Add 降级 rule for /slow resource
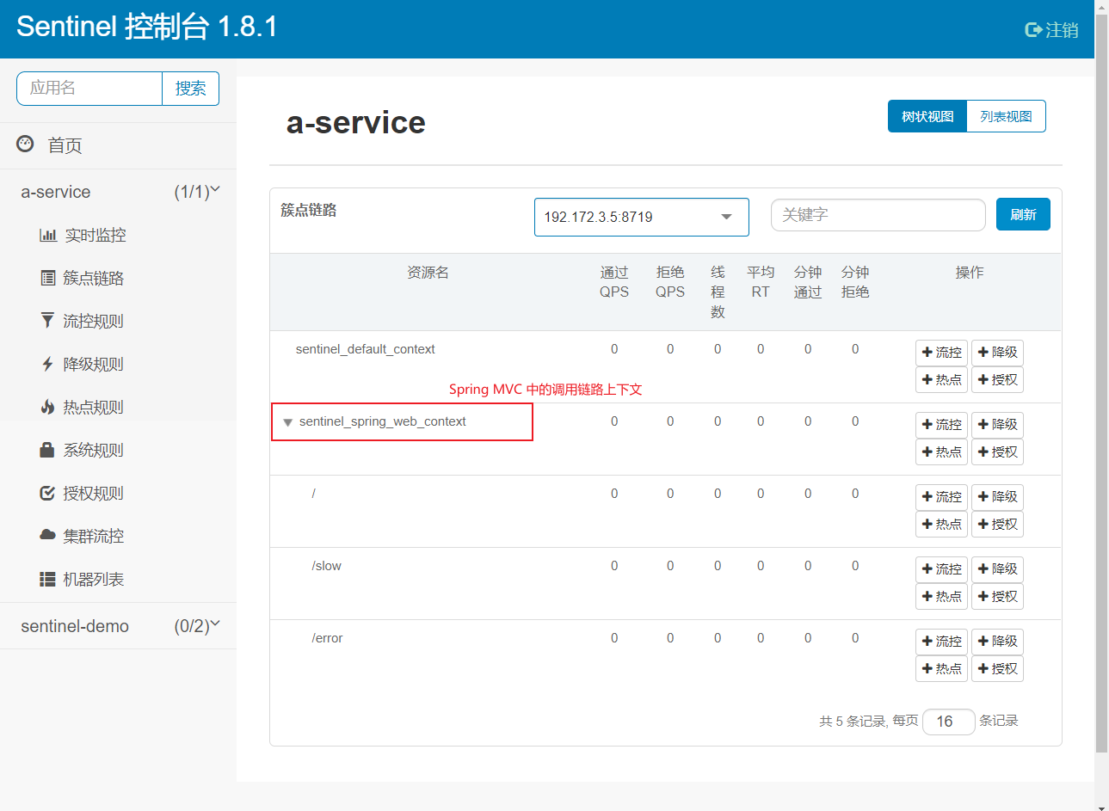This screenshot has height=811, width=1109. click(x=997, y=569)
